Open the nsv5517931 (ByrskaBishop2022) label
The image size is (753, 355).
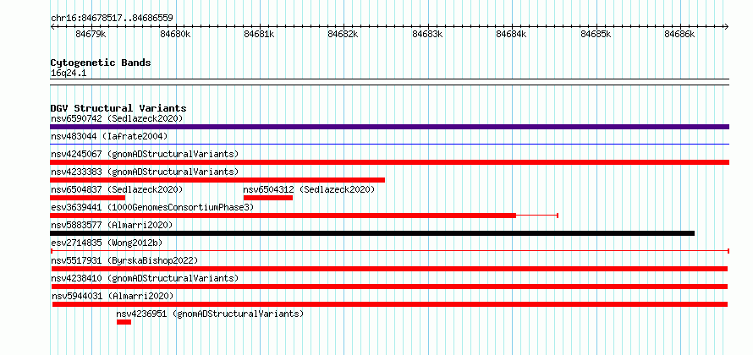coord(124,260)
